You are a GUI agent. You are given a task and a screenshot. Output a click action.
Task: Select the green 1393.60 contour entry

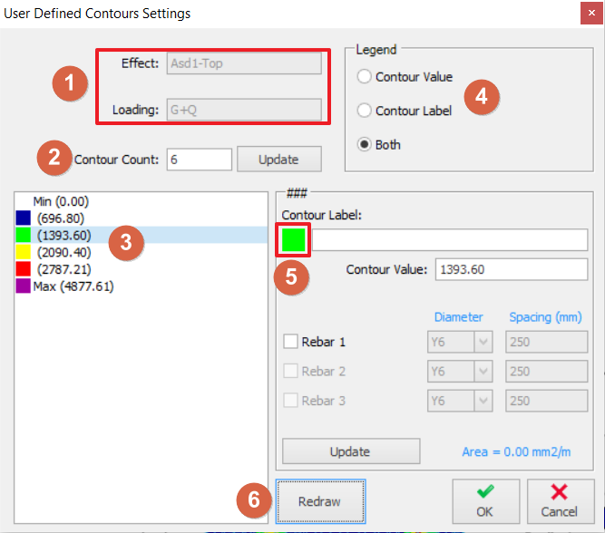coord(63,235)
